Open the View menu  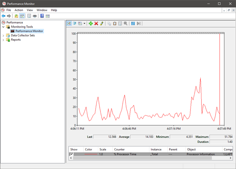coord(30,10)
